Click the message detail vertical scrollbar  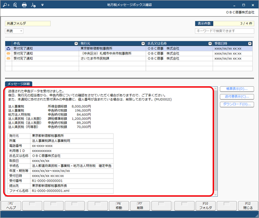pyautogui.click(x=215, y=141)
